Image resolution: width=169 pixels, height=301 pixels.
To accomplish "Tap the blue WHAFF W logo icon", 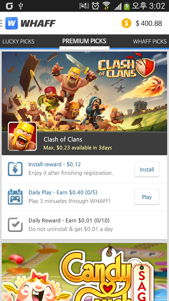I will coord(11,23).
